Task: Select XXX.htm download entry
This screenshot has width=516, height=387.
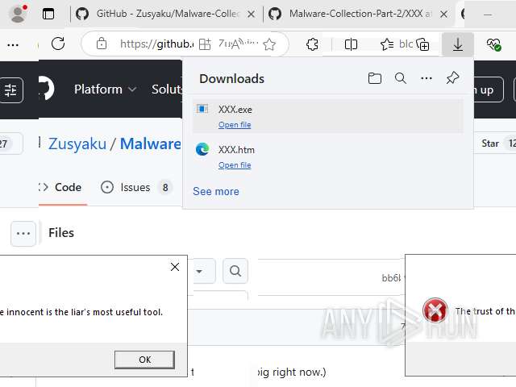Action: pyautogui.click(x=328, y=156)
